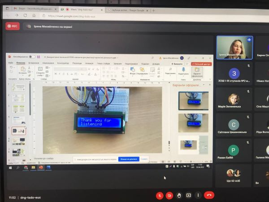Reload the page with browser refresh icon
The height and width of the screenshot is (202, 269).
pyautogui.click(x=25, y=15)
